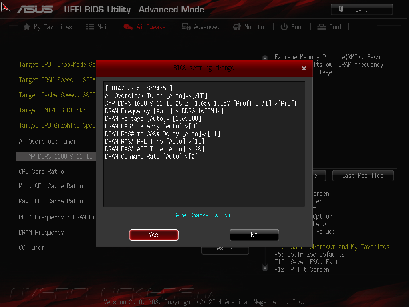The width and height of the screenshot is (409, 307).
Task: Click F12: Print Screen hint
Action: (x=302, y=270)
